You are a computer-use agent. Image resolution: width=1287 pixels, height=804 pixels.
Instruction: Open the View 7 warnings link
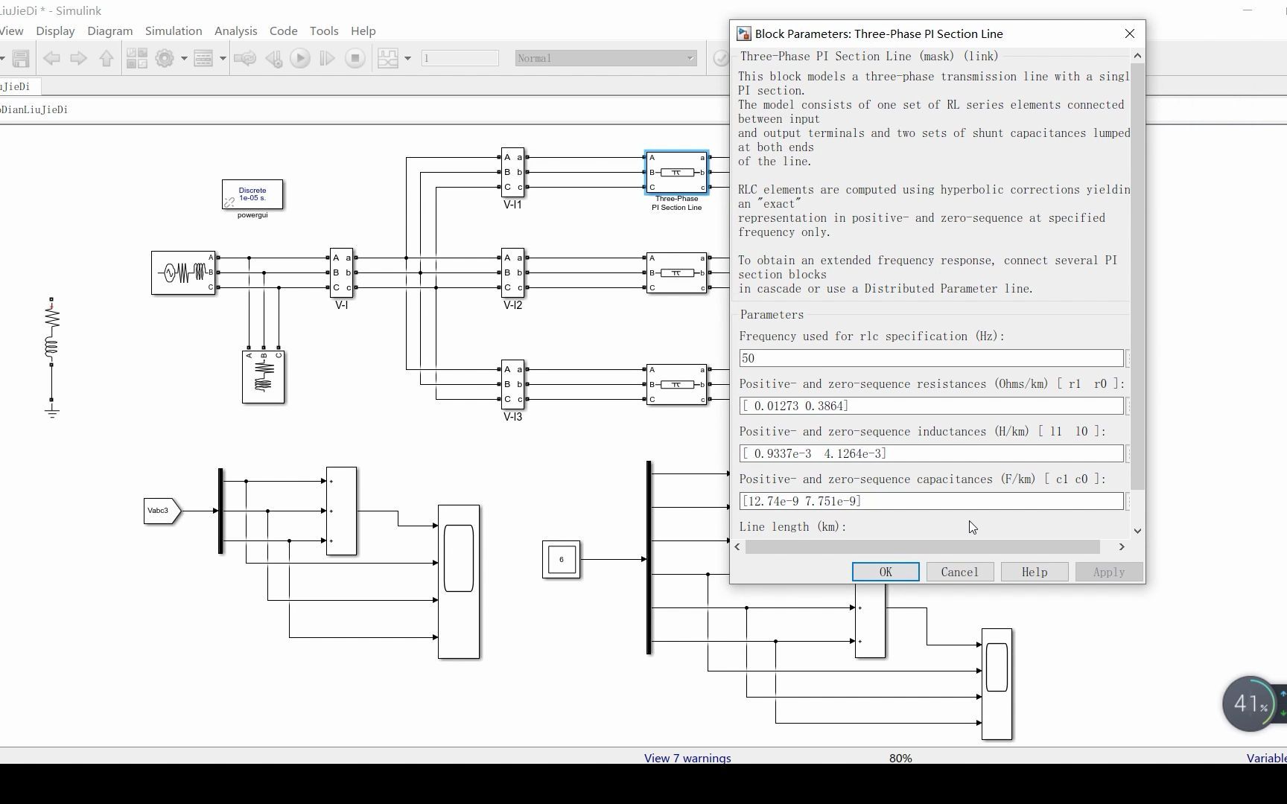click(687, 758)
